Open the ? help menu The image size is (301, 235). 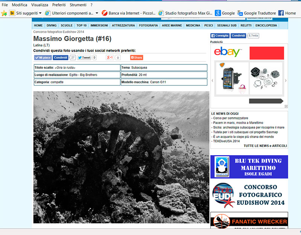[91, 5]
